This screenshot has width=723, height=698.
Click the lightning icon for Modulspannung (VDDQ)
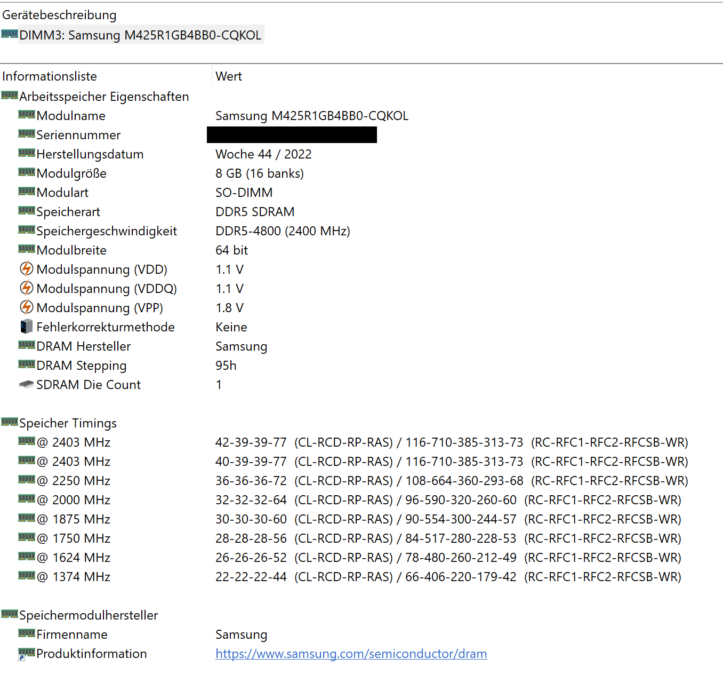coord(27,288)
